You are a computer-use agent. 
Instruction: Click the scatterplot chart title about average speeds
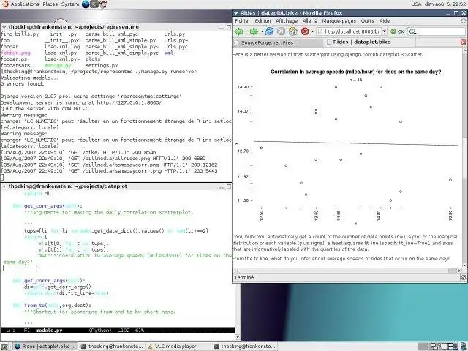356,72
